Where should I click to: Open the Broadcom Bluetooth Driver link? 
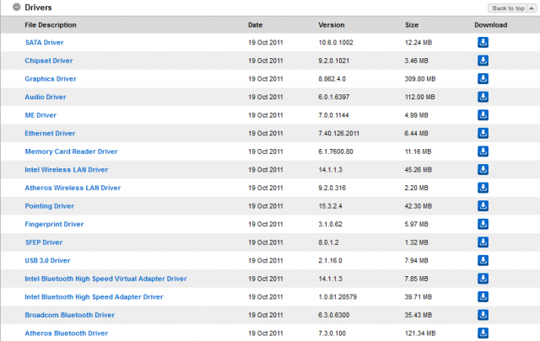(69, 315)
